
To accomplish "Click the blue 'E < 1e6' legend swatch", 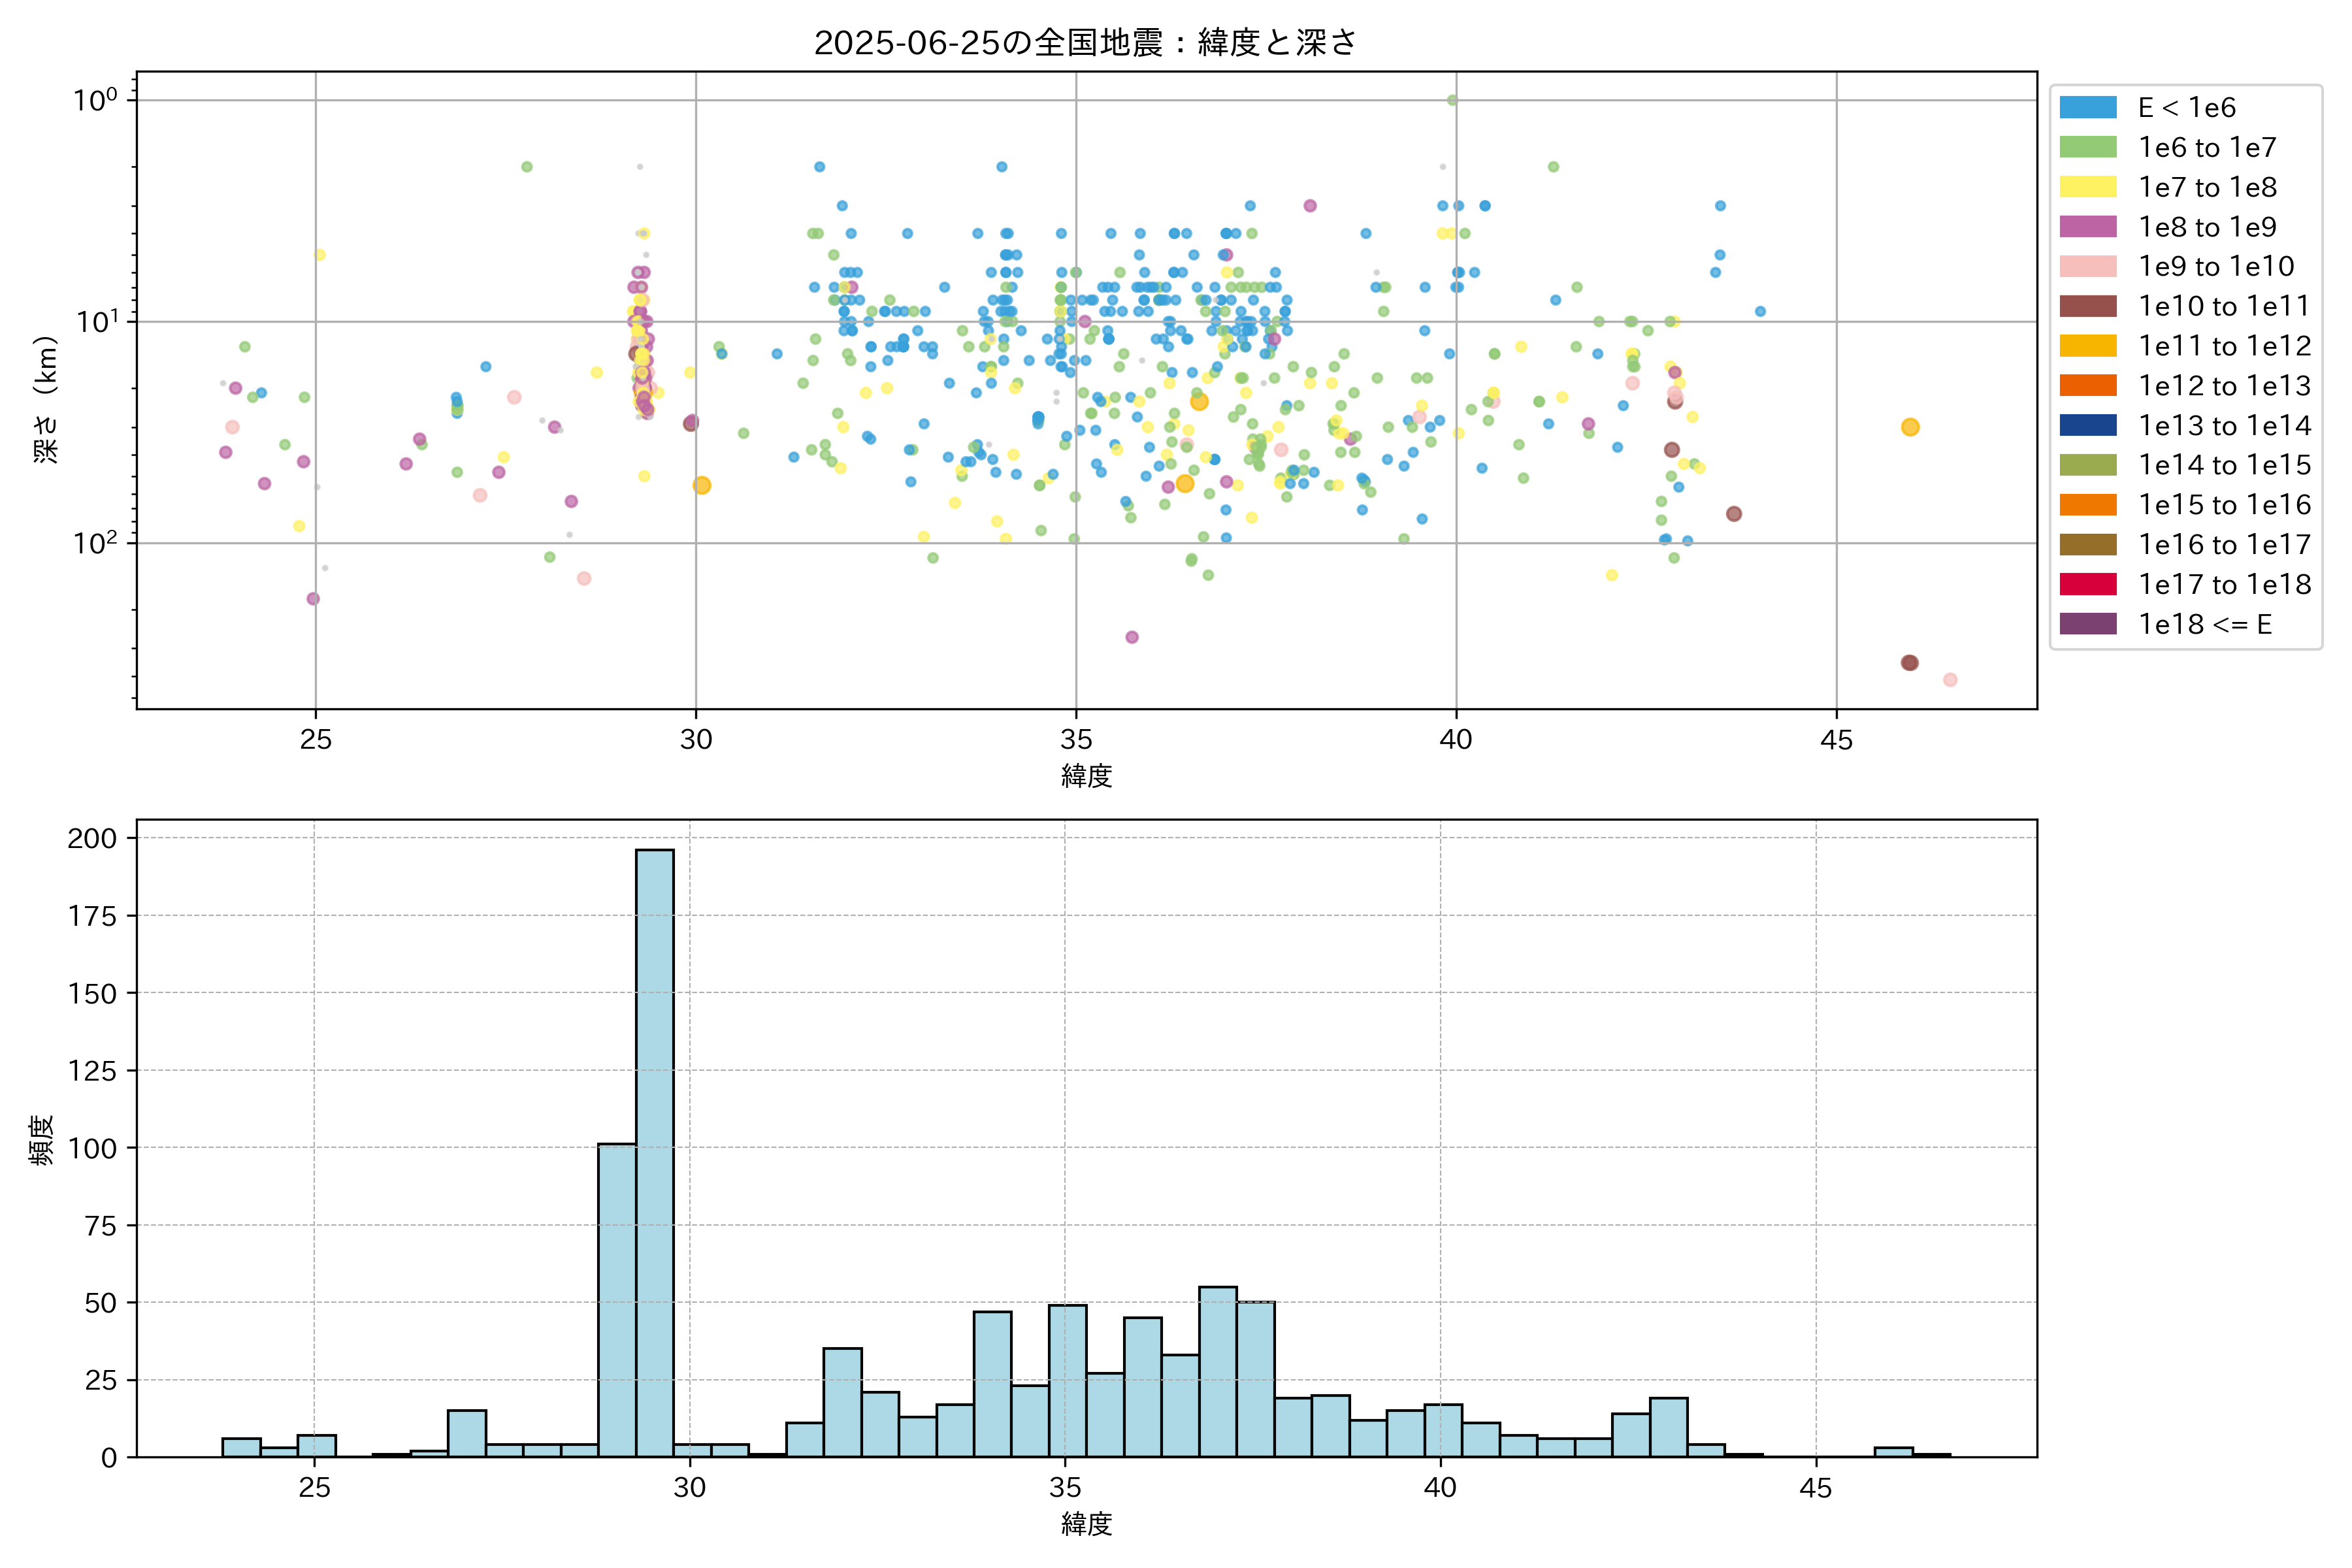I will click(x=2087, y=108).
